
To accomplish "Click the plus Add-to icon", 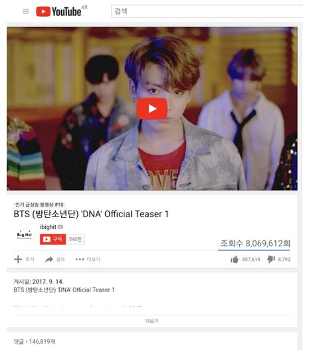I will click(x=18, y=259).
